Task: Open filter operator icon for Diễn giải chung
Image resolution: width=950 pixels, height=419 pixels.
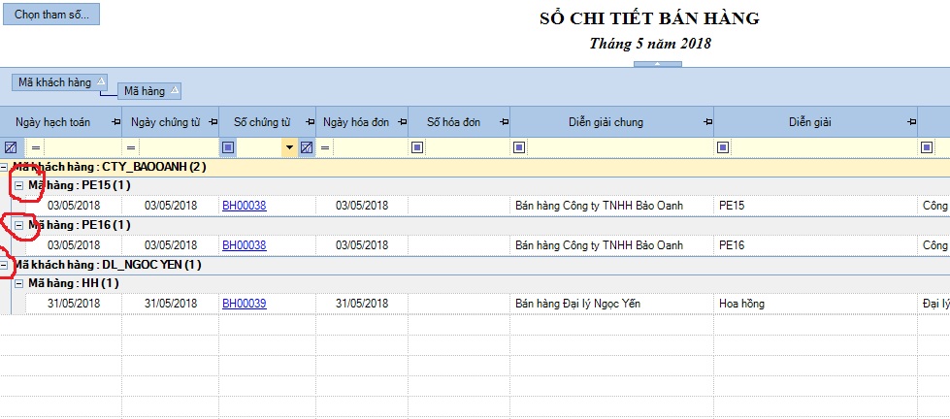Action: (x=519, y=147)
